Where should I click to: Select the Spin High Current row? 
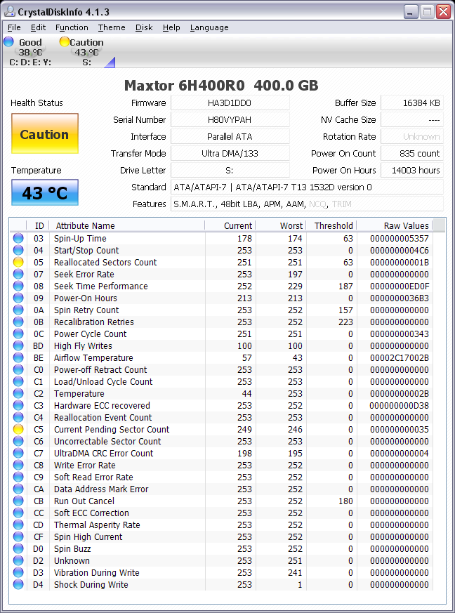[222, 536]
